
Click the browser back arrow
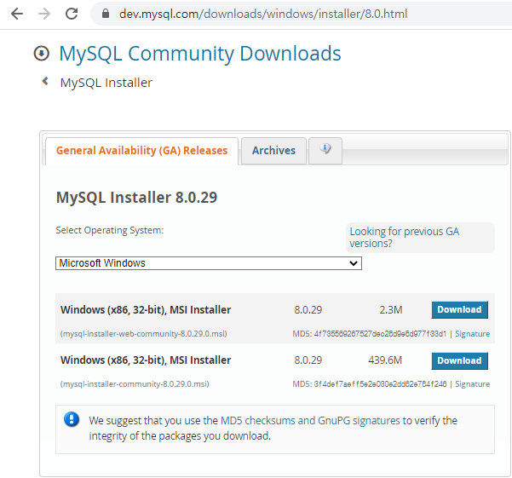point(17,14)
